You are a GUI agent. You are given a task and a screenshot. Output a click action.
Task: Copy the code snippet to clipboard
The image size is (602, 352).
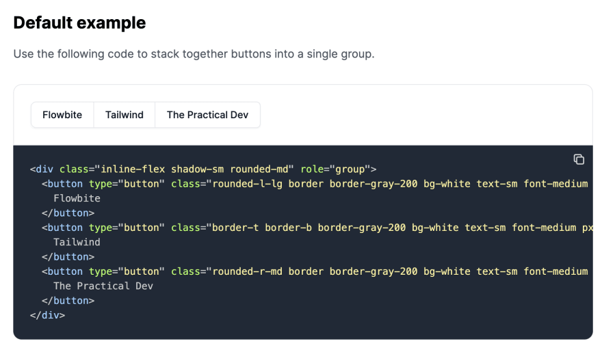click(x=579, y=159)
